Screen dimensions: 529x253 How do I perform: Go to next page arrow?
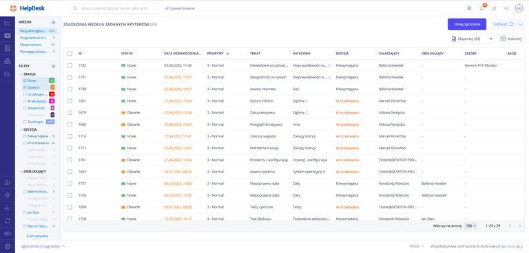click(519, 225)
